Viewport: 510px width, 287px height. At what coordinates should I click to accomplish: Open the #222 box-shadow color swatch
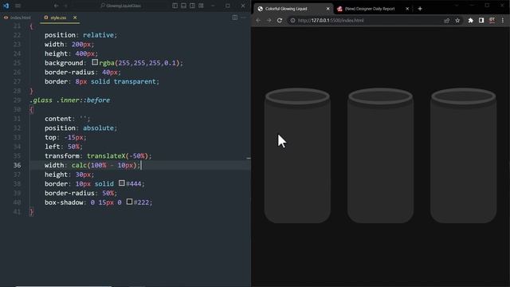129,202
